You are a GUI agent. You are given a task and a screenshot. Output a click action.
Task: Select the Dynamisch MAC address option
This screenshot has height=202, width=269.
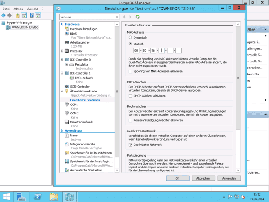pos(130,37)
